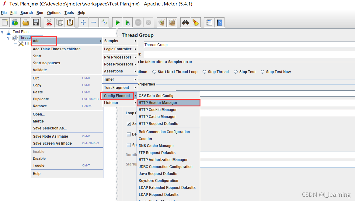Click the HTTP sampler tools tree icon
The width and height of the screenshot is (355, 201).
21,43
